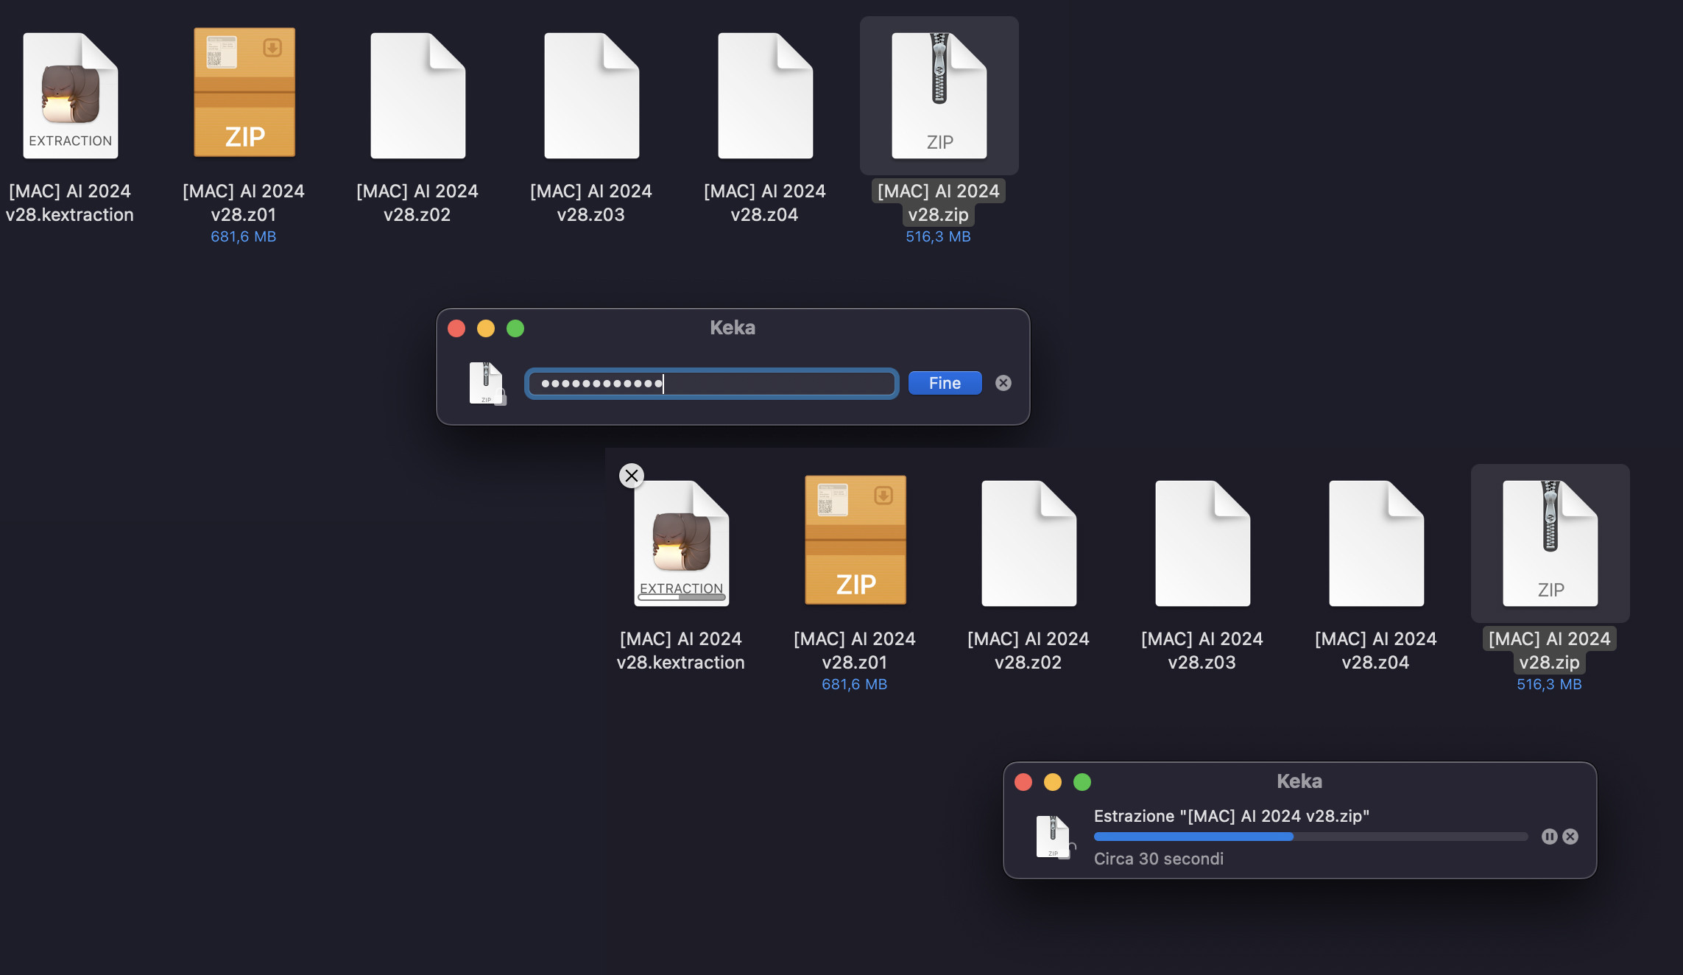Click the lower-row '[MAC] AI 2024 v28.kextraction' filename
The width and height of the screenshot is (1683, 975).
point(681,650)
